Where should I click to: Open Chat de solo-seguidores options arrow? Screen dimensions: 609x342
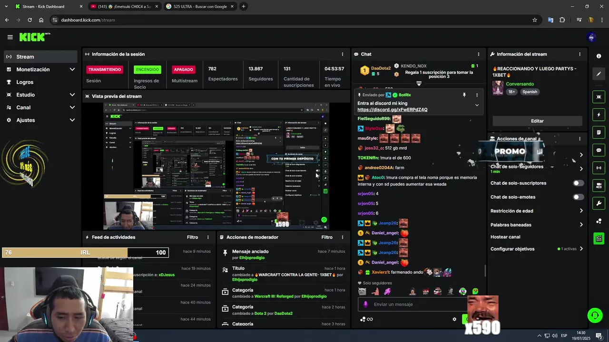click(x=581, y=169)
